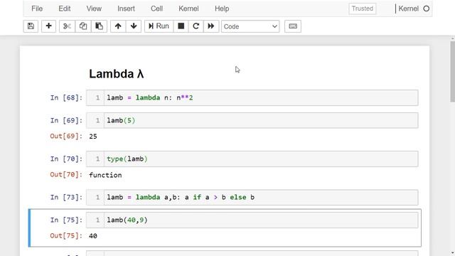Image resolution: width=455 pixels, height=256 pixels.
Task: Cut selected cells with scissors icon
Action: point(67,26)
